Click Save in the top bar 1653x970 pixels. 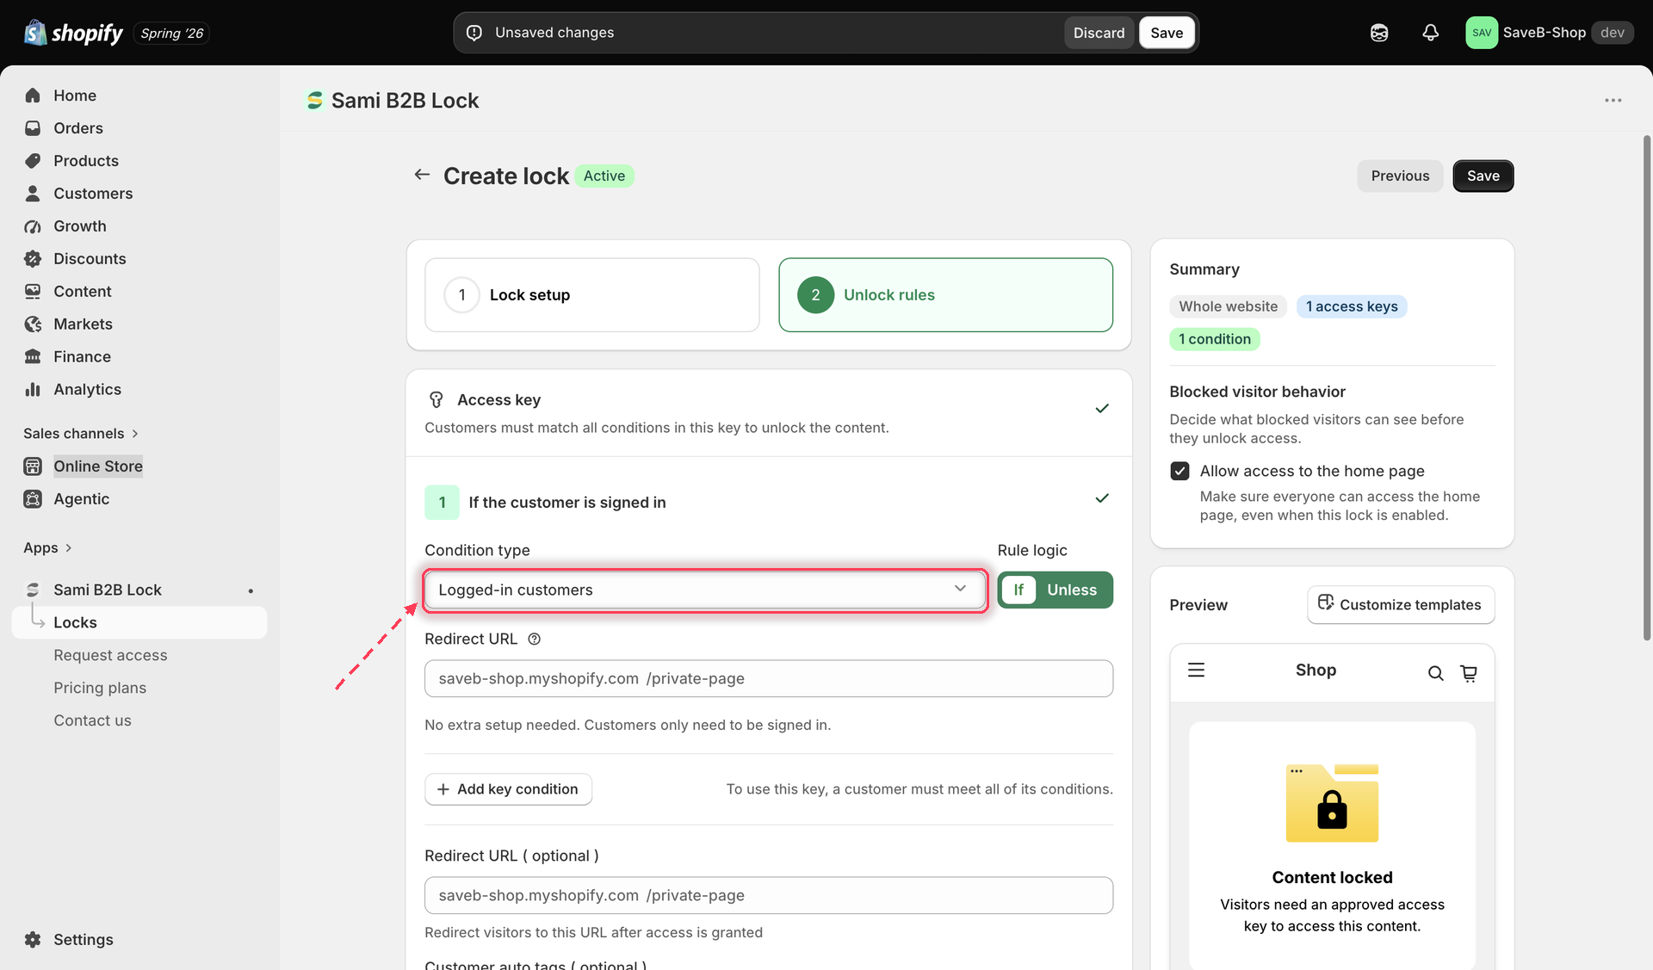pyautogui.click(x=1167, y=33)
